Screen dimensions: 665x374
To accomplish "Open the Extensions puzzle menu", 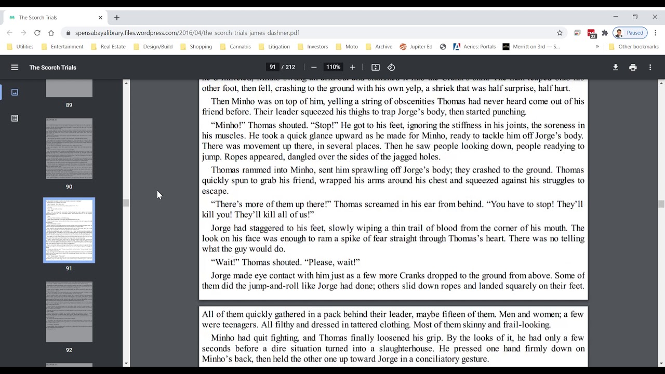I will (605, 33).
